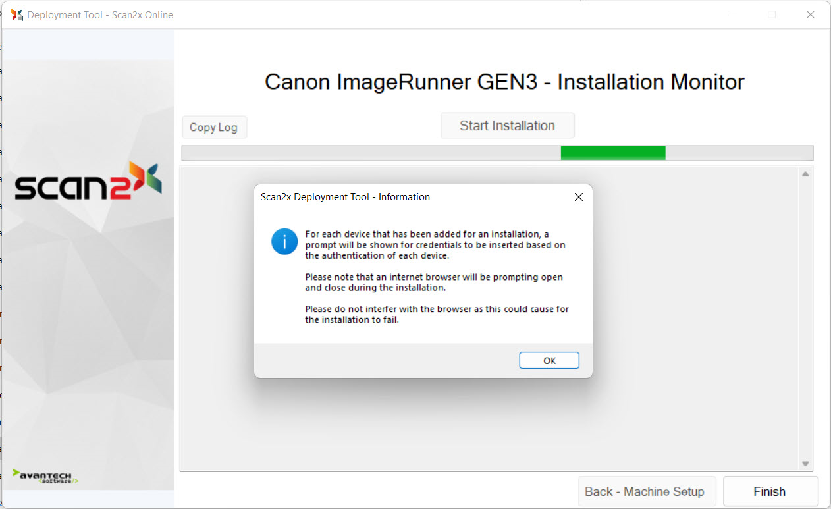The width and height of the screenshot is (831, 509).
Task: Click the Scan2x app icon in title bar
Action: point(17,14)
